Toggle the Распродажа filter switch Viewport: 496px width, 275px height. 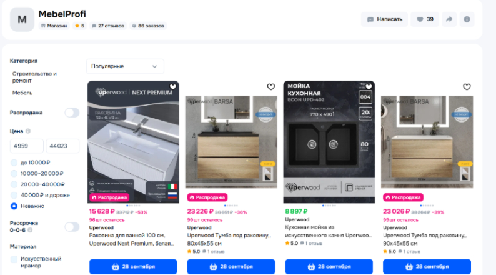click(72, 112)
